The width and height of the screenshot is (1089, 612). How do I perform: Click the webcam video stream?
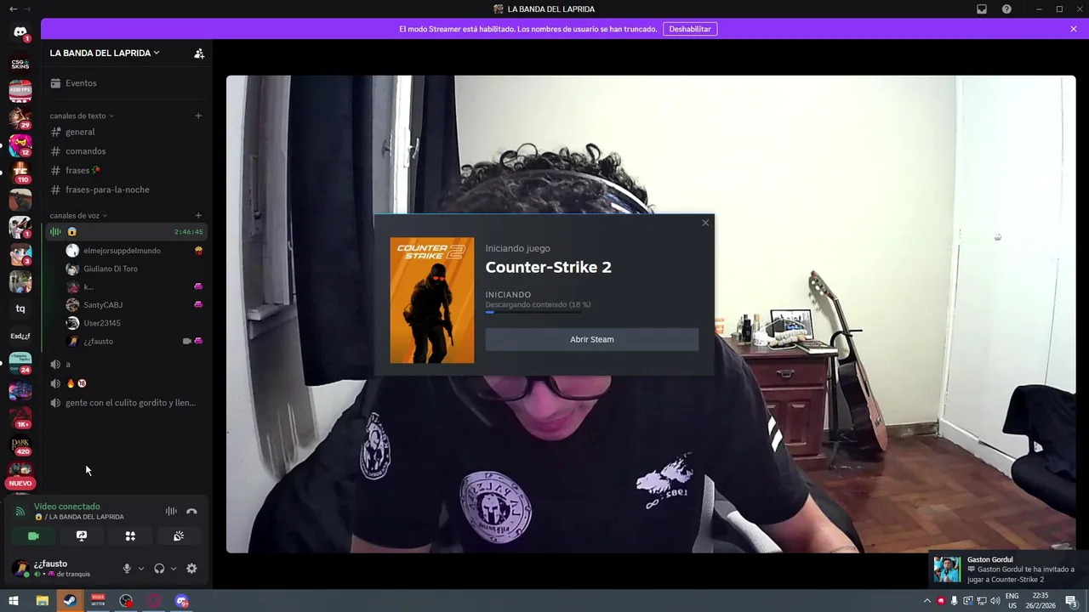click(x=651, y=314)
